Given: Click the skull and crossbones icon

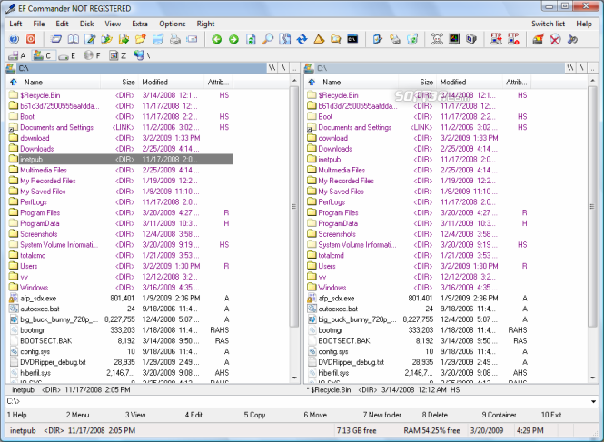Looking at the screenshot, I should coord(437,39).
